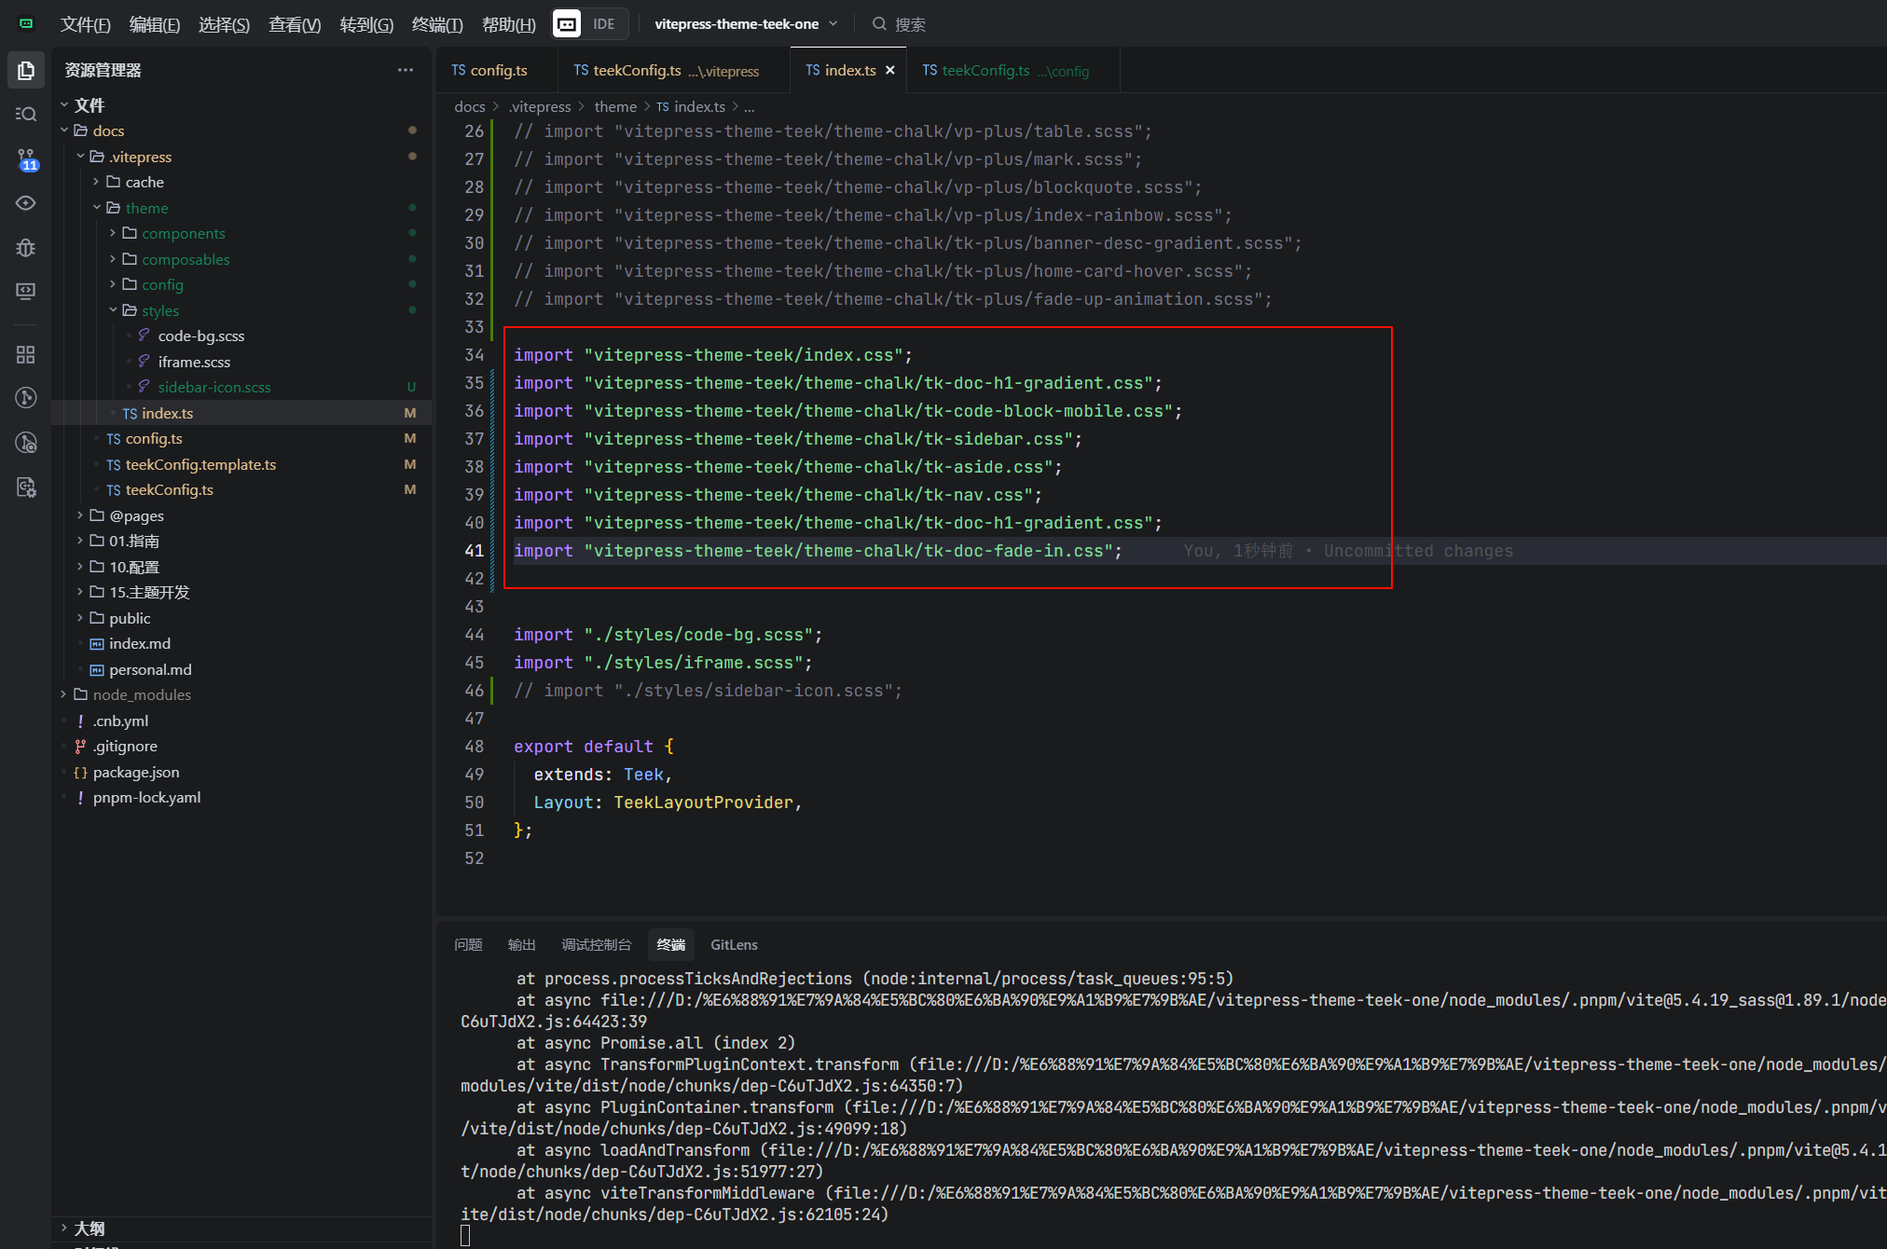Screen dimensions: 1887x1249
Task: Open the Search view in activity bar
Action: [x=26, y=114]
